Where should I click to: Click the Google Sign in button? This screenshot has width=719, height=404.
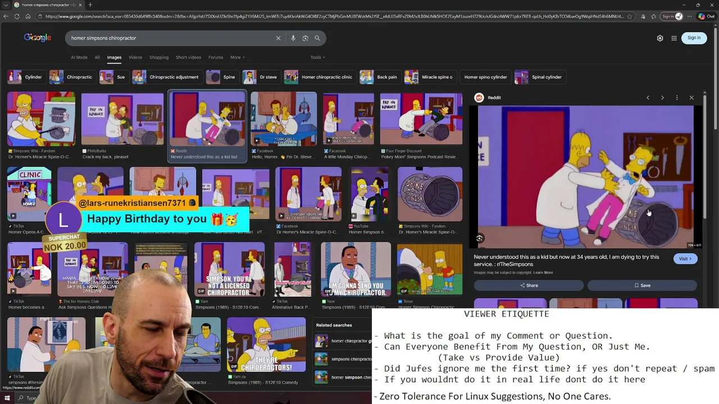[x=694, y=38]
